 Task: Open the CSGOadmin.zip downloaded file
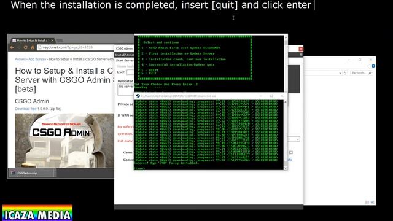point(31,173)
